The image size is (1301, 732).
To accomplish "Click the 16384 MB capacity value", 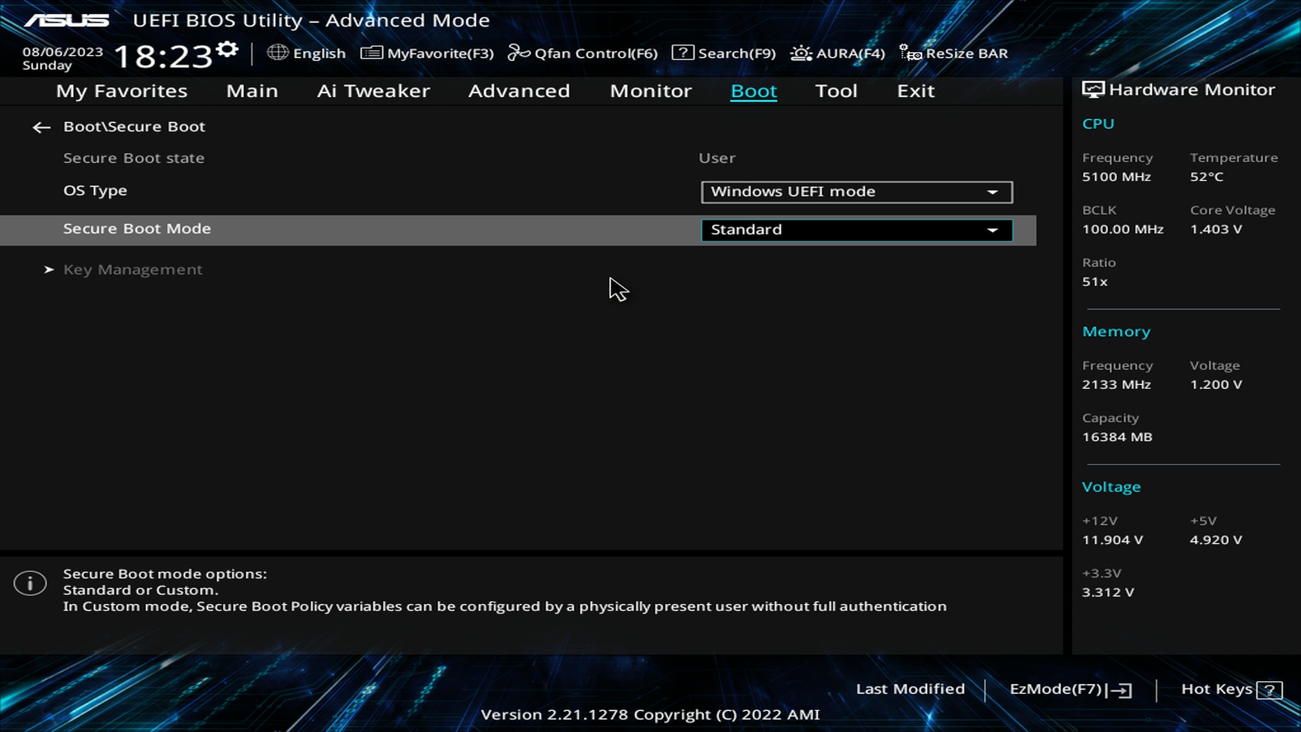I will coord(1117,437).
